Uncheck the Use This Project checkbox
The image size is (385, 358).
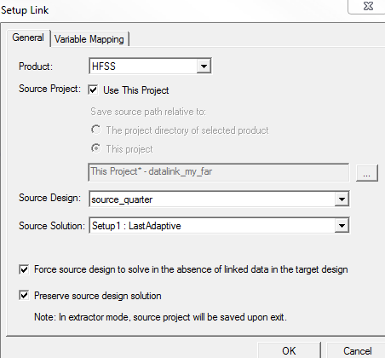[93, 90]
